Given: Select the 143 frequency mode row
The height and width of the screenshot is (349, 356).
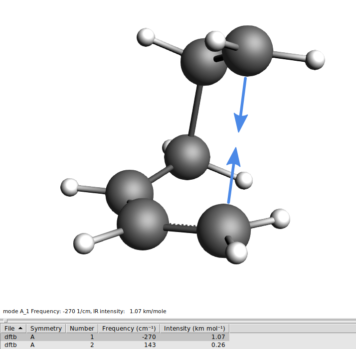Looking at the screenshot, I should coord(129,345).
